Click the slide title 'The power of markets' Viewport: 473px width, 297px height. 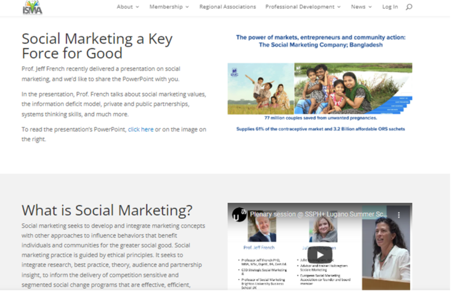(321, 41)
